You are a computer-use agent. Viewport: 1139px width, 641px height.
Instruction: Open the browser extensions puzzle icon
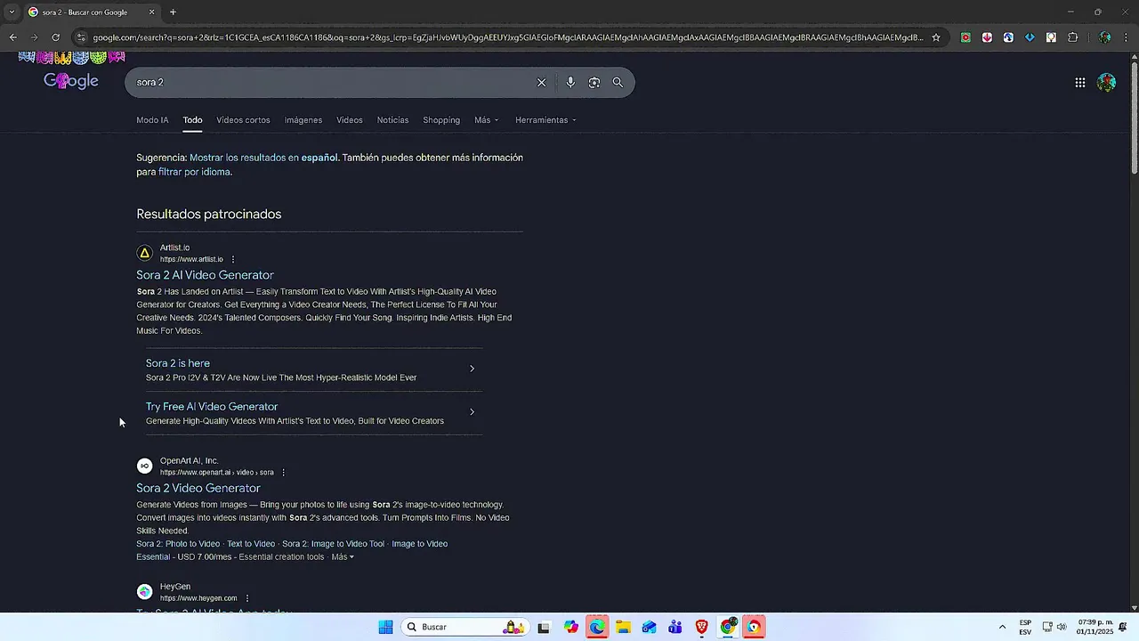(1072, 37)
